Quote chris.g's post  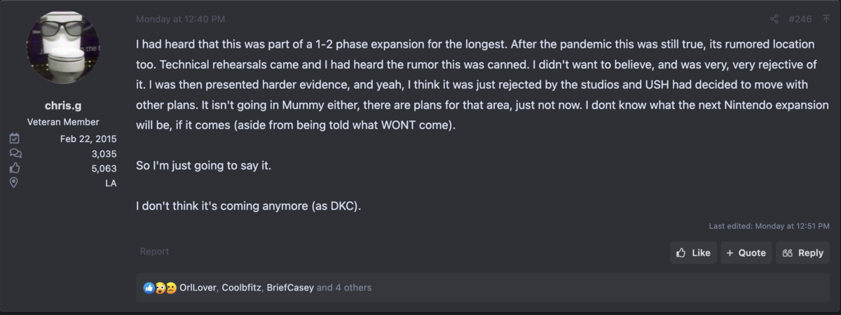[x=746, y=253]
